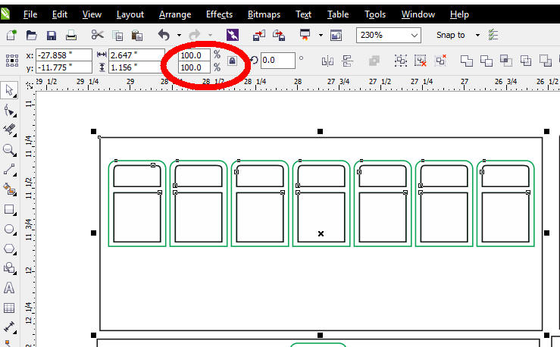Open the undo history dropdown arrow
Image resolution: width=560 pixels, height=347 pixels.
179,35
